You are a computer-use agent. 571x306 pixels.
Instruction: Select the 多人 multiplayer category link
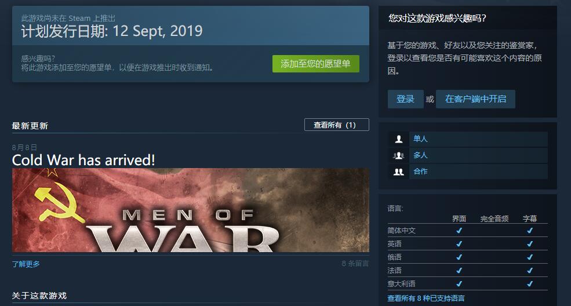tap(420, 155)
